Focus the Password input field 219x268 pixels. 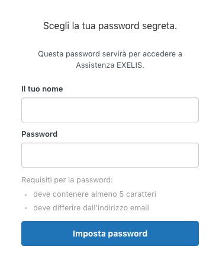[110, 155]
